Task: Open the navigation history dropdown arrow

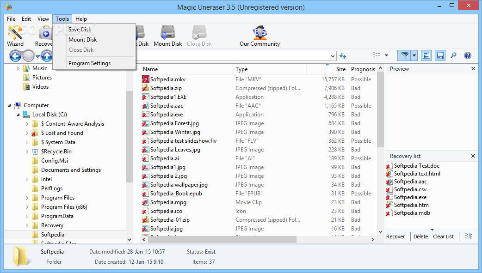Action: coord(37,56)
